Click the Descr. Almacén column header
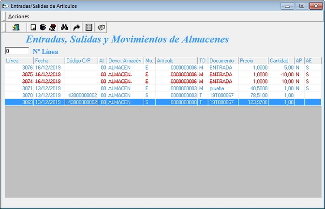The image size is (325, 209). (x=125, y=61)
